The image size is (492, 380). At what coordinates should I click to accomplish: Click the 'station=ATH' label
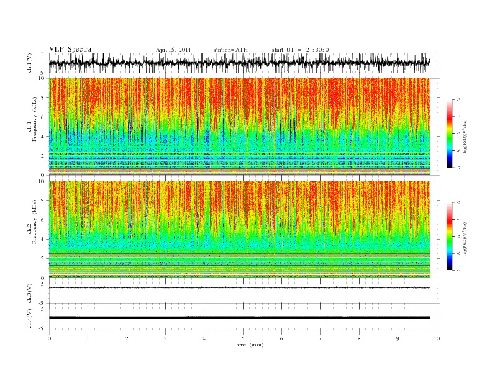click(x=230, y=50)
